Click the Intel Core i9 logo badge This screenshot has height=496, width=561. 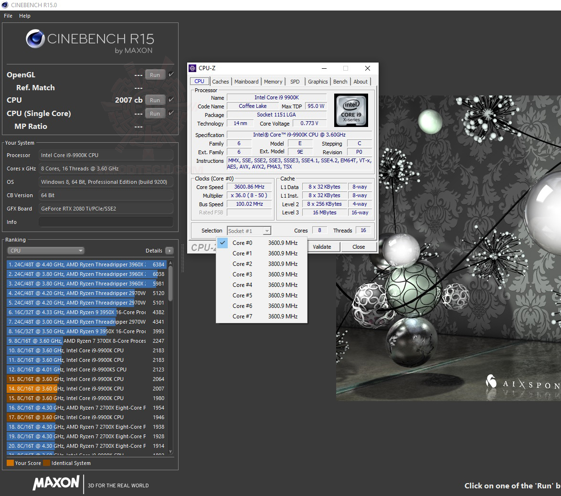351,110
